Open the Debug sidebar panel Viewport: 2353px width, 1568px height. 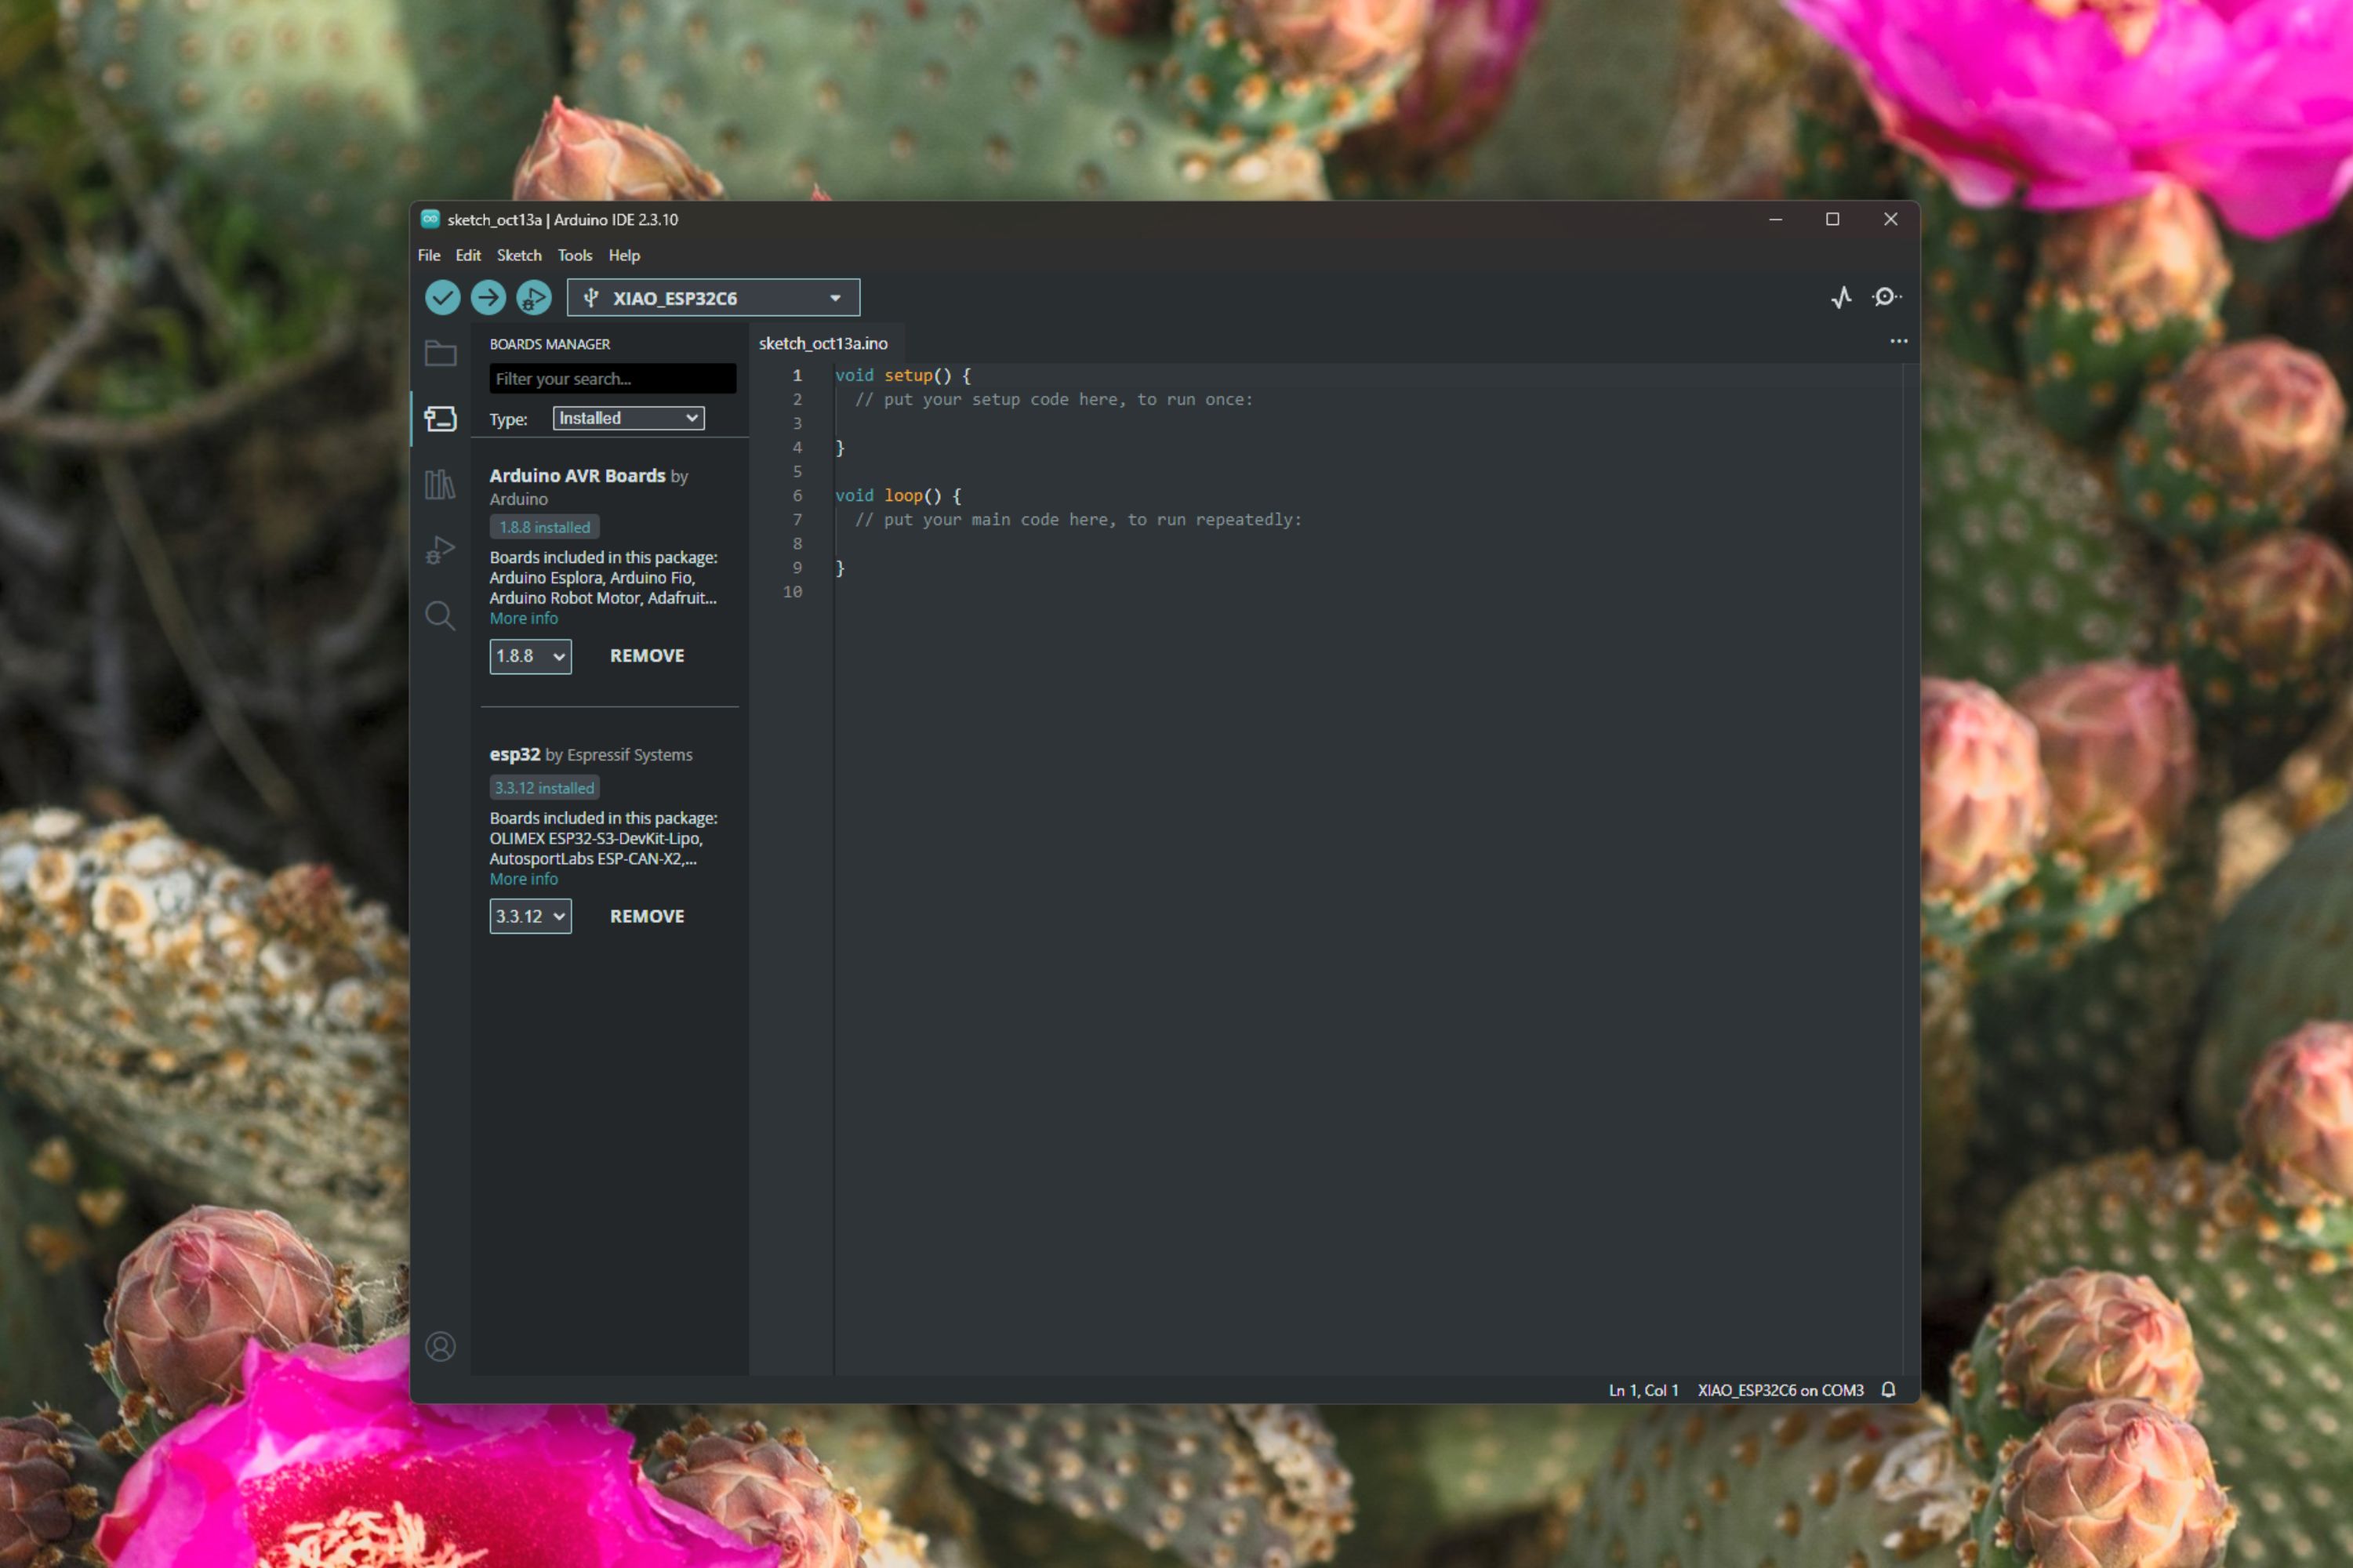coord(440,549)
